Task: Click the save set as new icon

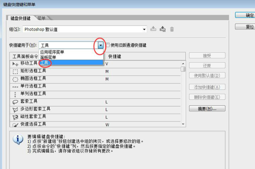Action: pos(162,29)
